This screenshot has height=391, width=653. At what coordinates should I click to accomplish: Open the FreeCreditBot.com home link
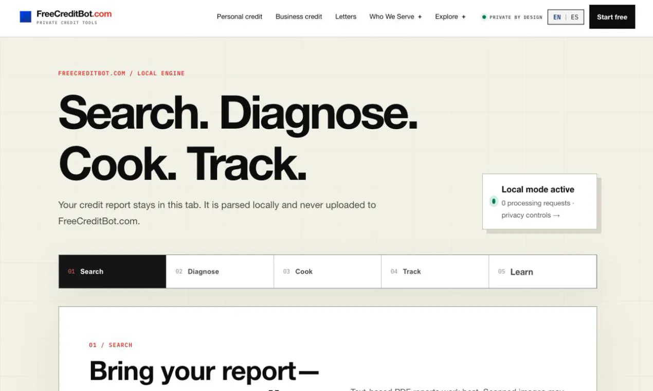click(74, 14)
